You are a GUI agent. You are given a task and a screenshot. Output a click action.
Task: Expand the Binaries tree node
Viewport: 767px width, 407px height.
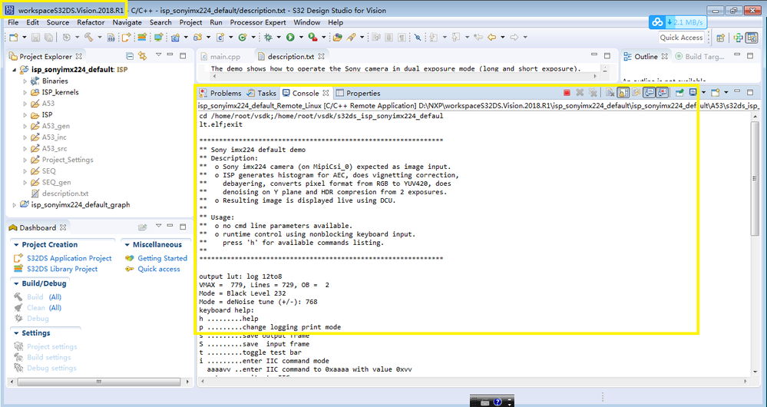25,81
